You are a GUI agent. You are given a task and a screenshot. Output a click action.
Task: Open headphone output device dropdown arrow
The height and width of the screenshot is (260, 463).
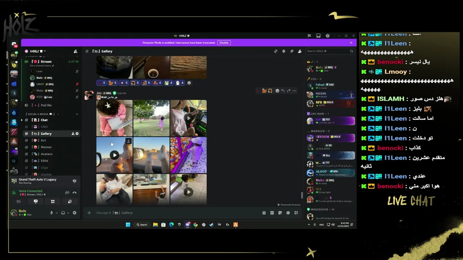coord(68,213)
